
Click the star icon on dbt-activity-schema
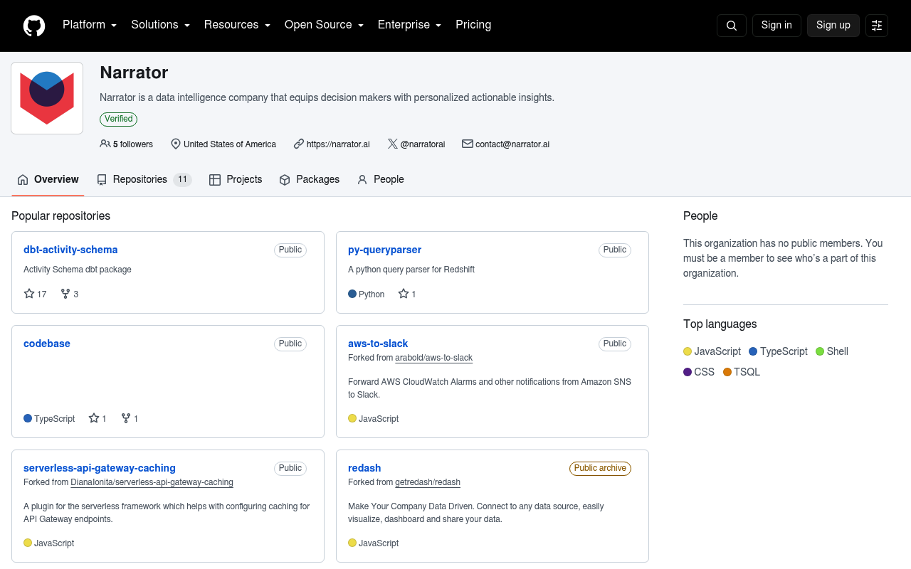point(29,294)
